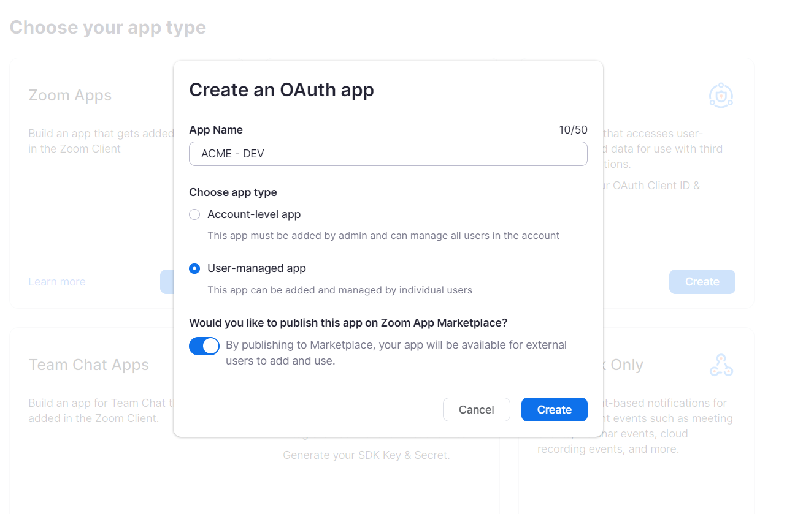Click the OAuth shield icon on the card
The height and width of the screenshot is (514, 795).
click(x=721, y=96)
